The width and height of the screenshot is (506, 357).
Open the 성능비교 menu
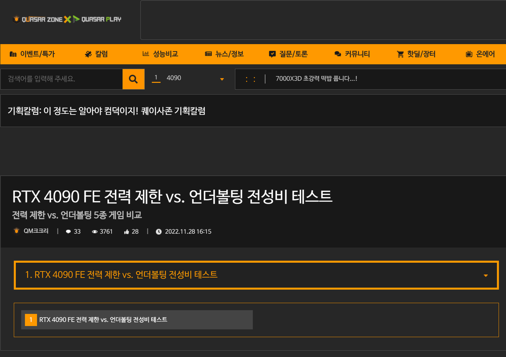tap(160, 54)
